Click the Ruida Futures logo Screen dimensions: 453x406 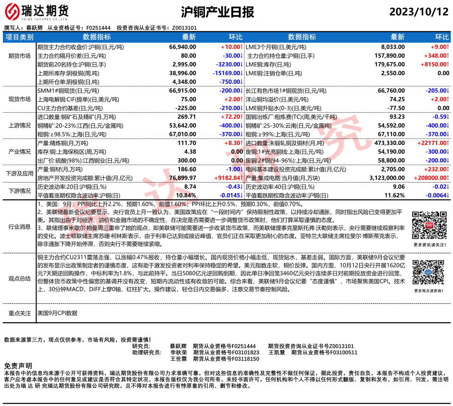click(36, 12)
